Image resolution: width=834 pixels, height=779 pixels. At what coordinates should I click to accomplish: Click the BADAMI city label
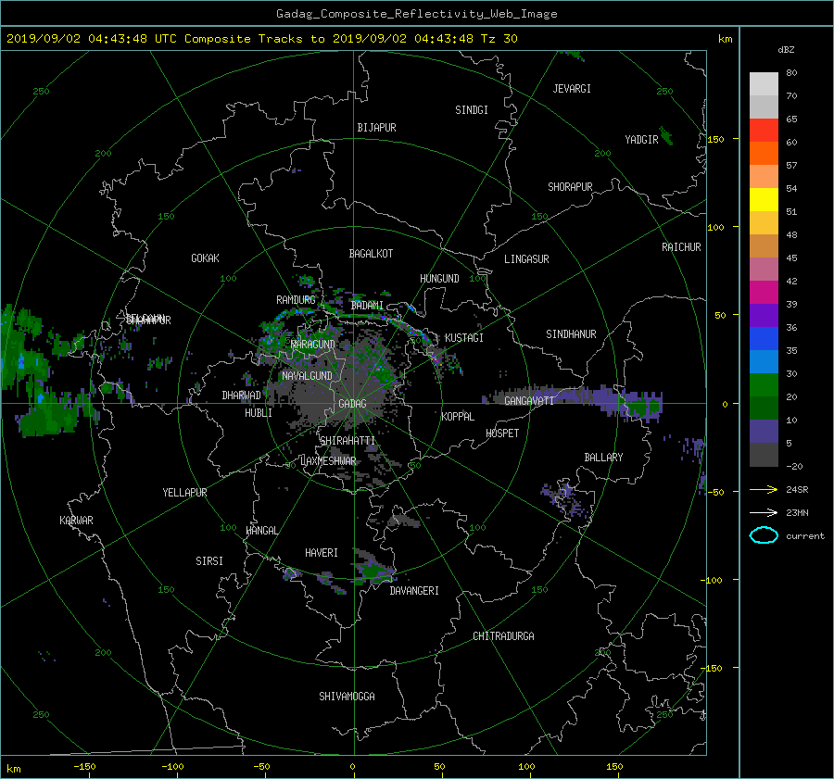click(x=367, y=306)
